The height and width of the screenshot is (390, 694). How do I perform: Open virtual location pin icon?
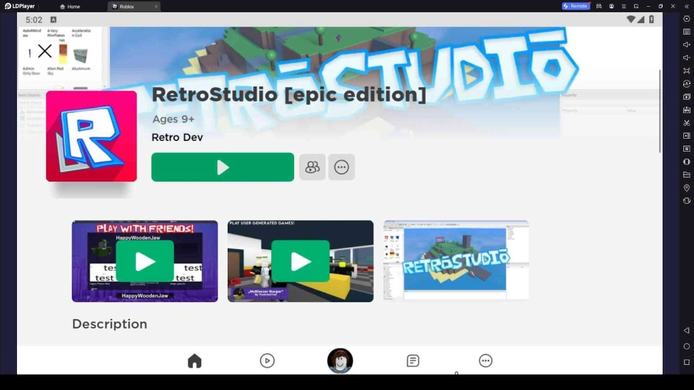[x=687, y=188]
